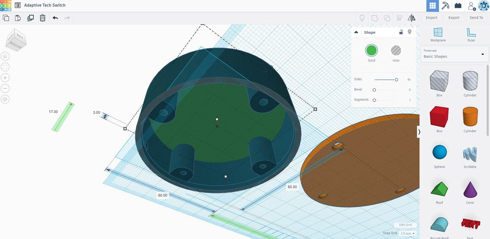Set the shape to Hole mode
The height and width of the screenshot is (239, 490).
click(x=396, y=50)
